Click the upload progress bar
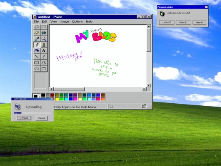The image size is (221, 166). (33, 113)
